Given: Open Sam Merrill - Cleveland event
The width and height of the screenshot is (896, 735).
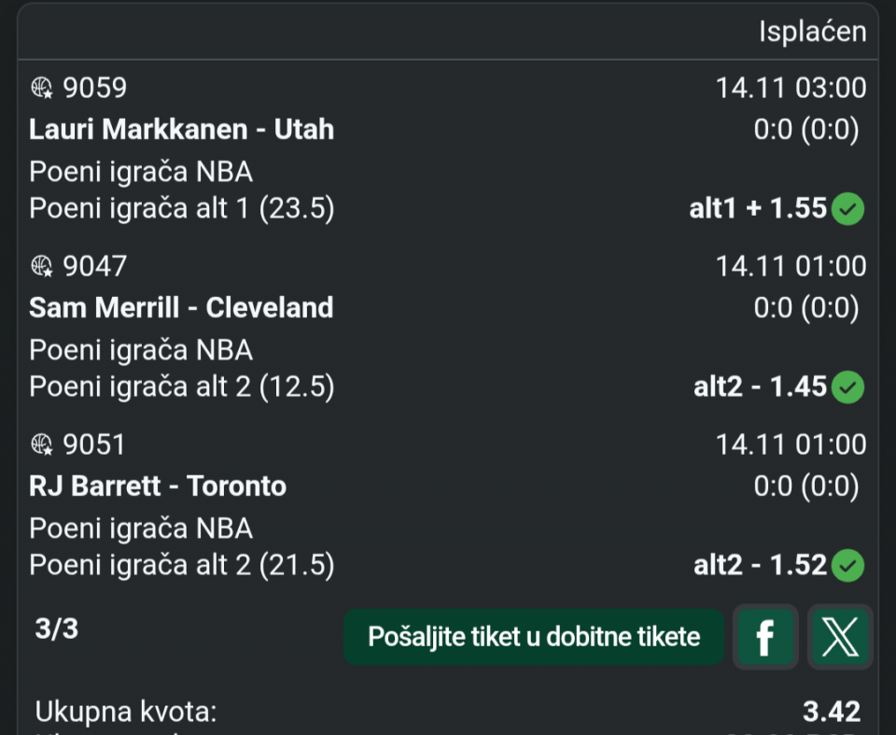Looking at the screenshot, I should (181, 307).
